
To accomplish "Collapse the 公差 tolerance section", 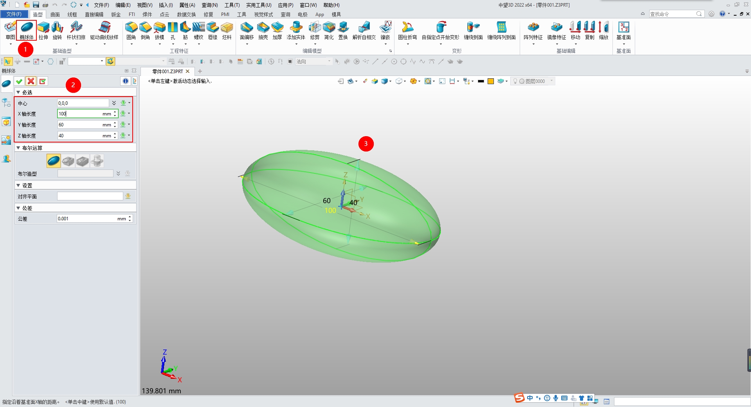I will [18, 208].
